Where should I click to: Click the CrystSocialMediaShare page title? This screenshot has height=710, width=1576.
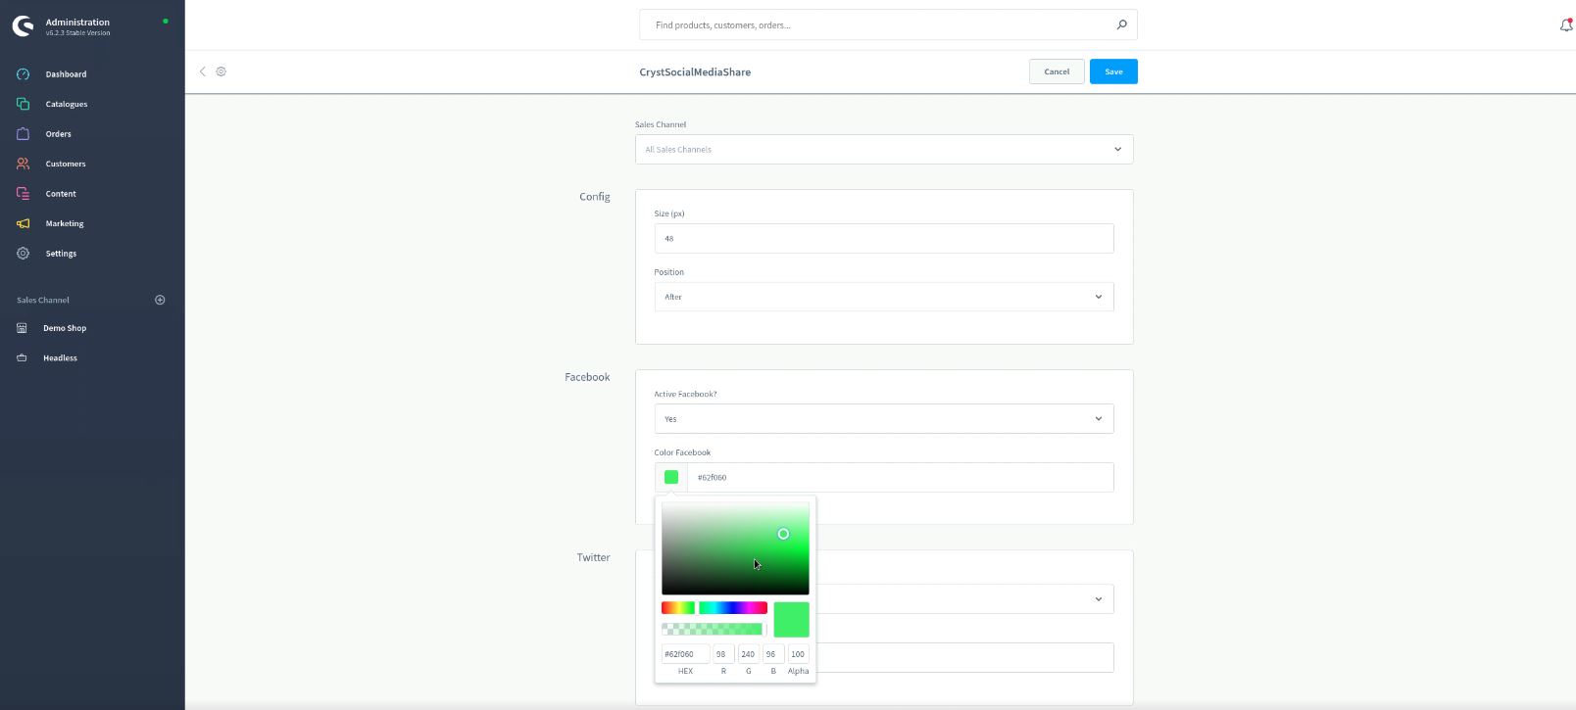click(x=695, y=71)
